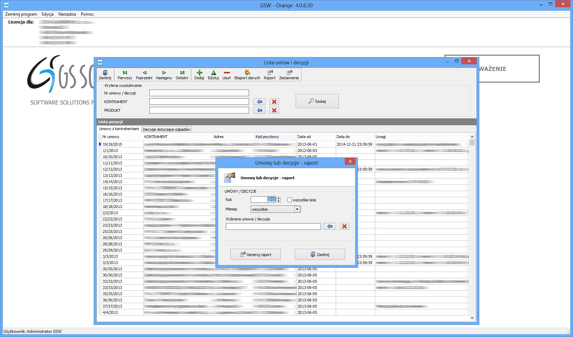
Task: Increase the Rok value with up spinner
Action: coord(279,198)
